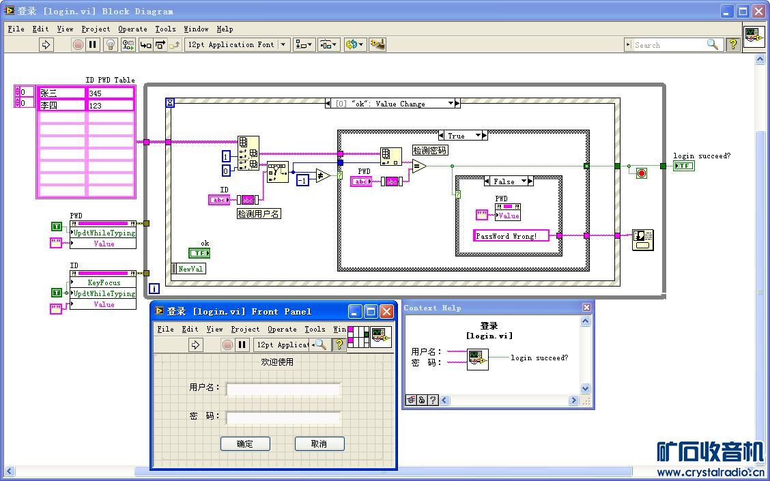
Task: Open Operate menu in Block Diagram
Action: 132,29
